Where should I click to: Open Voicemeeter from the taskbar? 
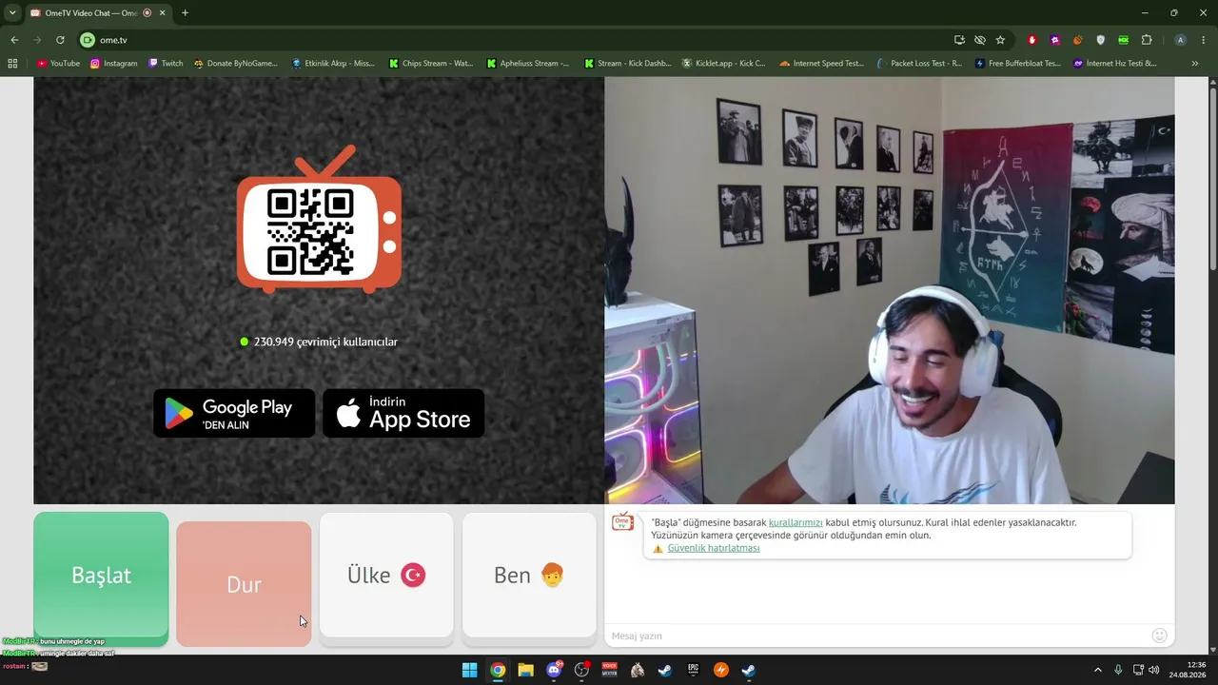tap(609, 670)
